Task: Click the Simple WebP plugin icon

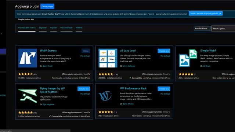Action: pos(188,58)
